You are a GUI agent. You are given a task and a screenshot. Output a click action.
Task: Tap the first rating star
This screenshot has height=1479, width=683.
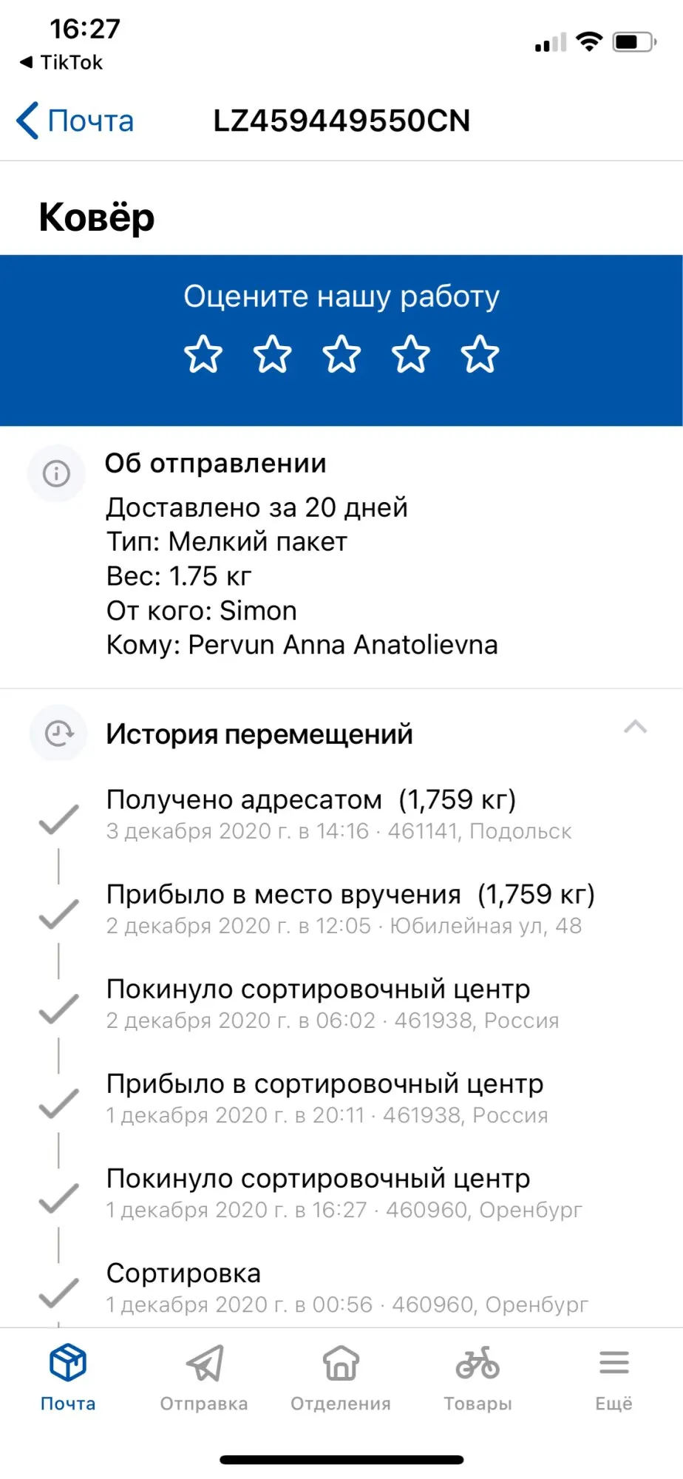point(203,354)
